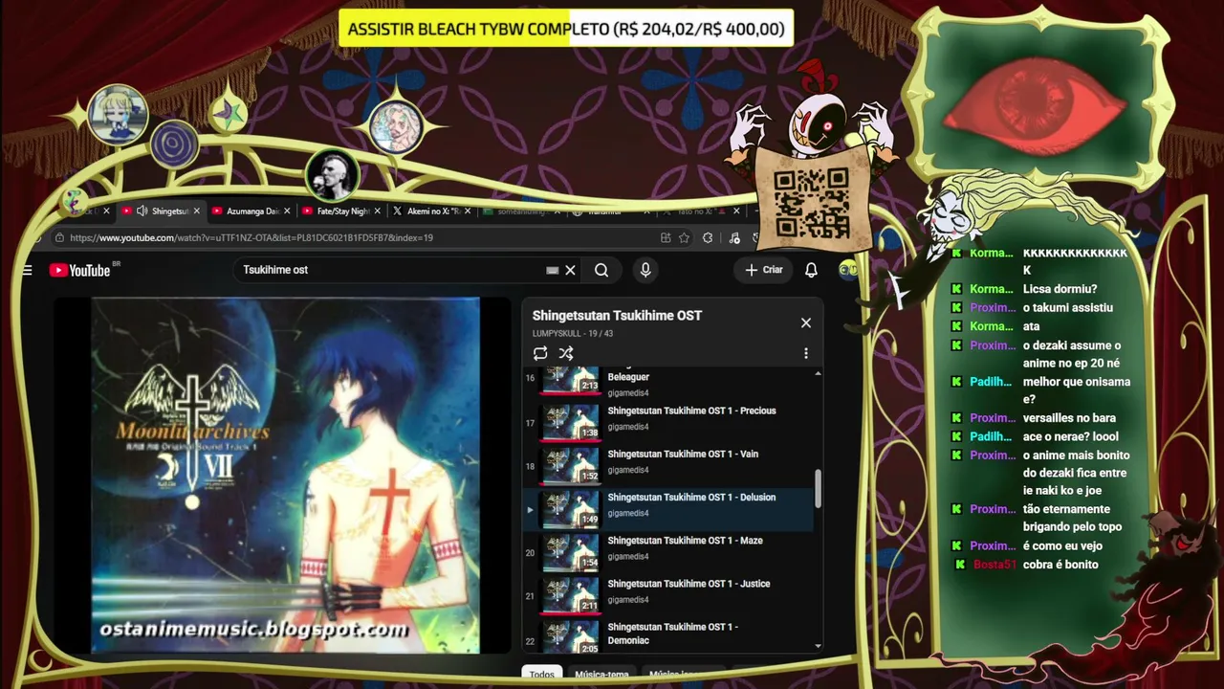
Task: Open thumbnail of the Justice track
Action: pyautogui.click(x=571, y=595)
